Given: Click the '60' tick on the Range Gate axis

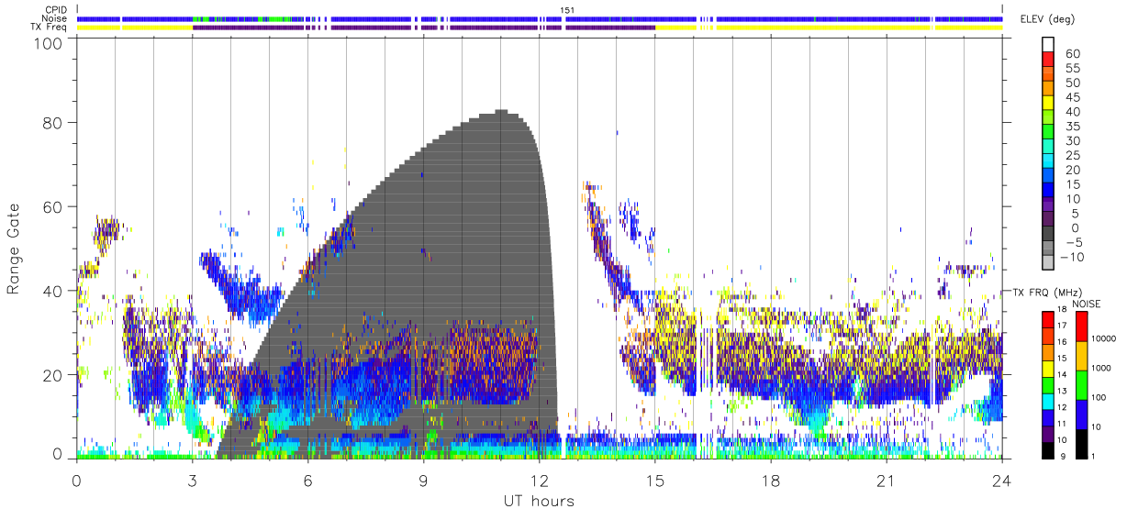Looking at the screenshot, I should click(x=53, y=207).
